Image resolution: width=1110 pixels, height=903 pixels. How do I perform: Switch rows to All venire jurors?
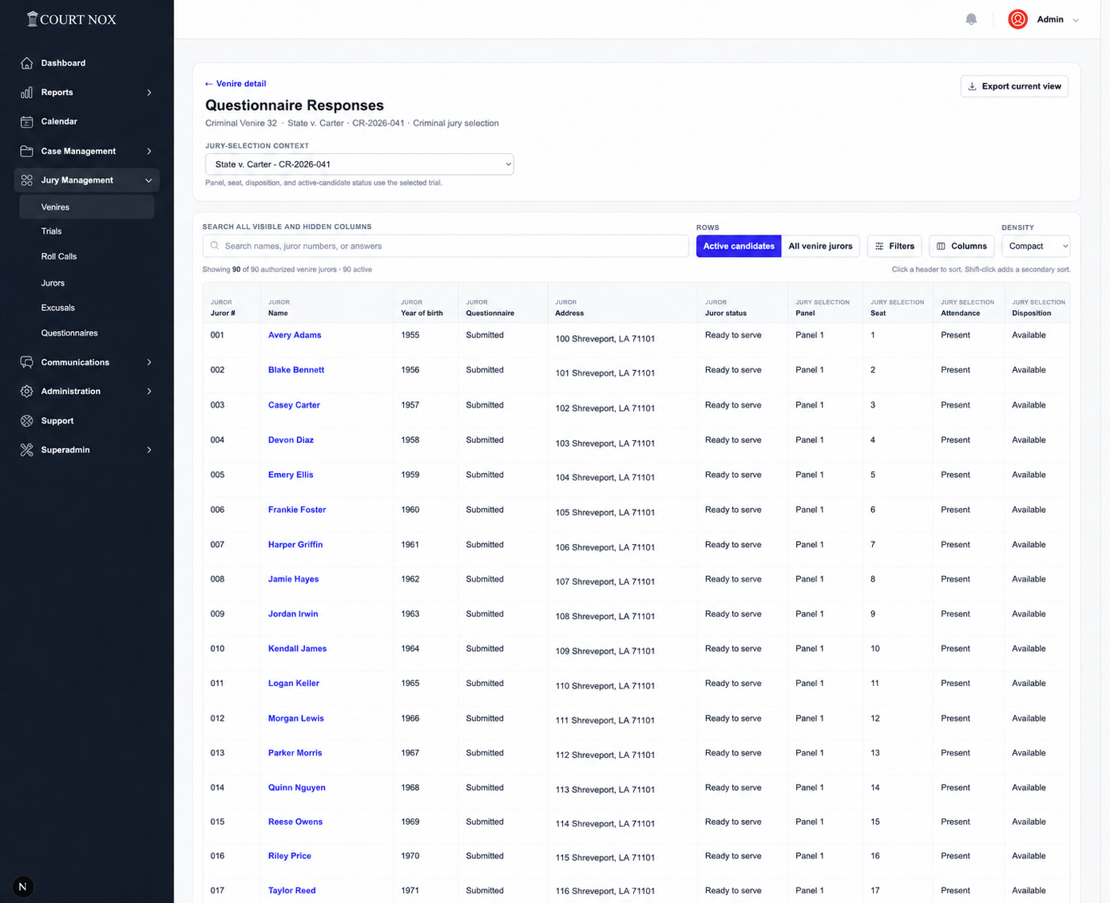coord(820,246)
